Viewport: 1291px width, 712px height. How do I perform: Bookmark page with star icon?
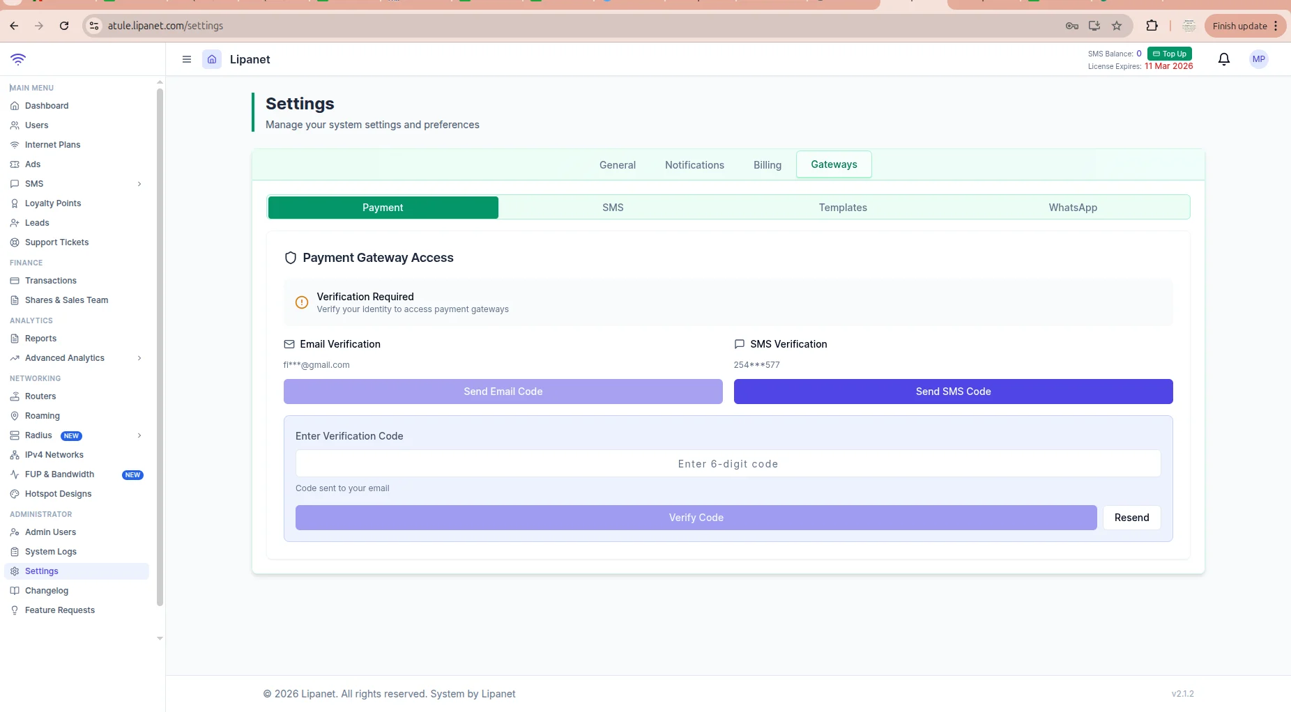pos(1117,26)
